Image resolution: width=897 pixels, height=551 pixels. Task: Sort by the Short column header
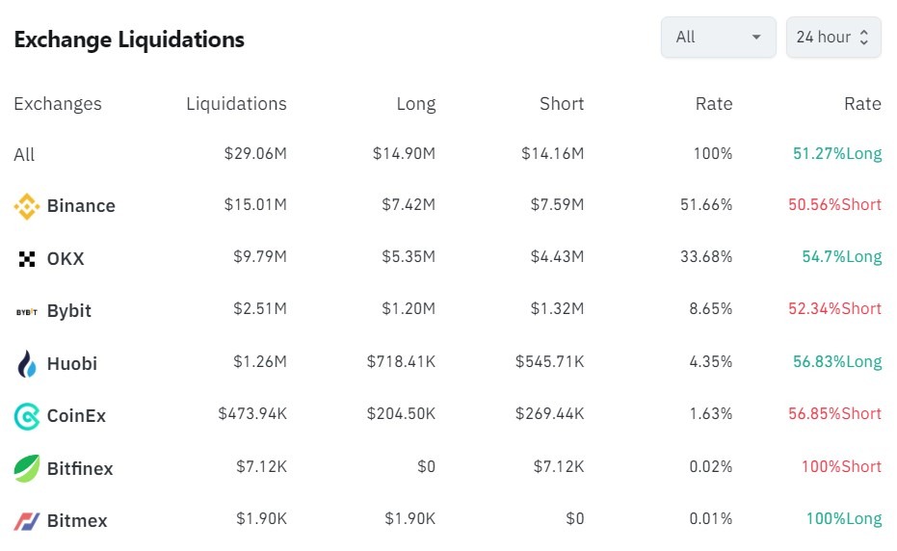click(x=562, y=104)
